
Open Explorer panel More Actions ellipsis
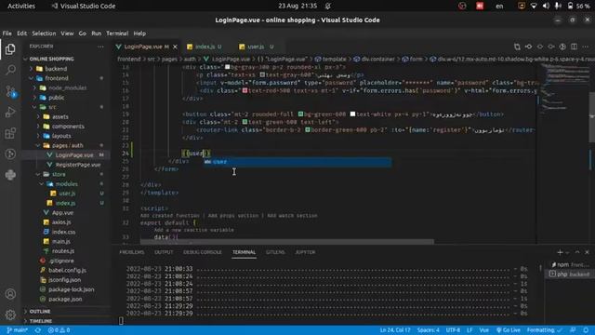click(100, 47)
